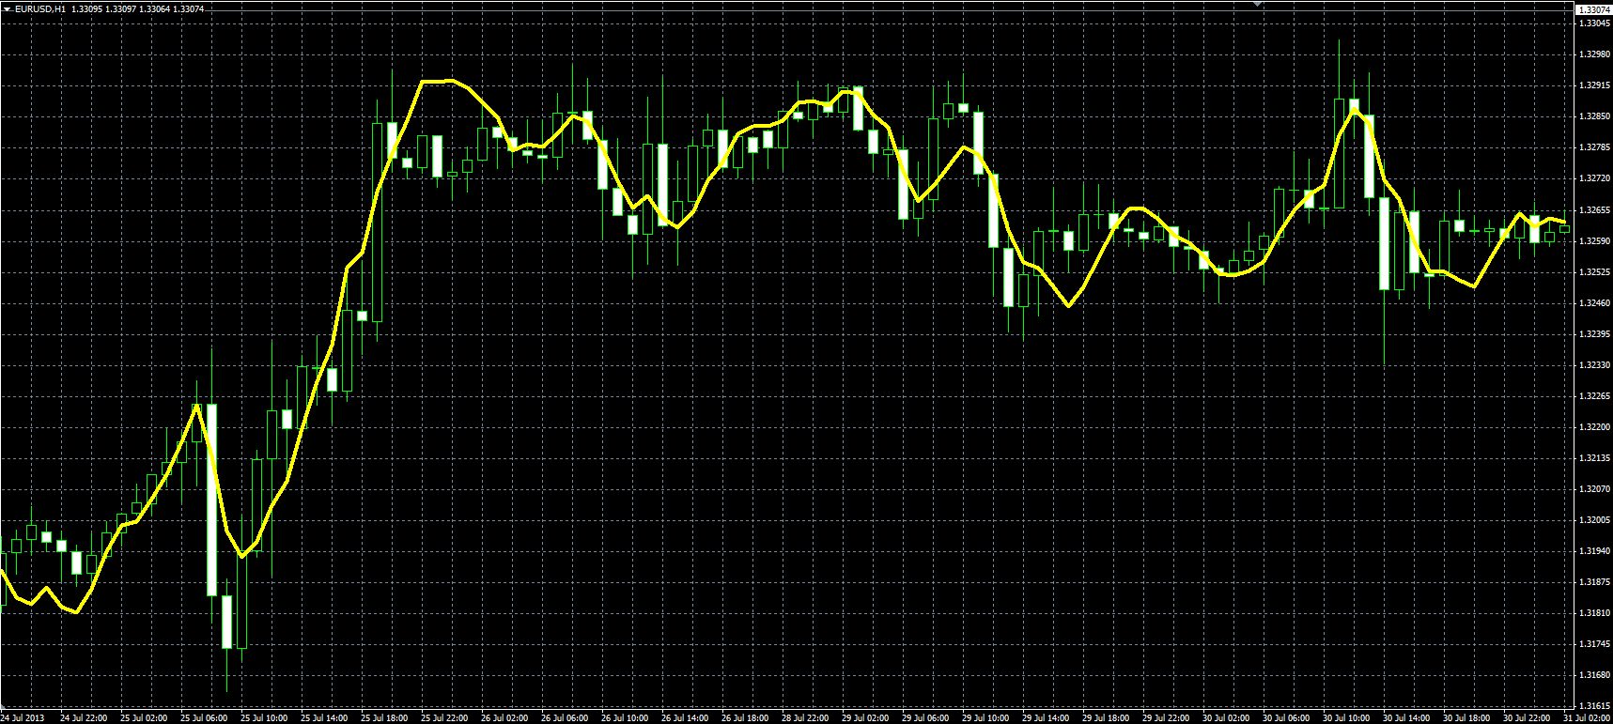
Task: Click the 1.31615 price scale label
Action: tap(1593, 706)
